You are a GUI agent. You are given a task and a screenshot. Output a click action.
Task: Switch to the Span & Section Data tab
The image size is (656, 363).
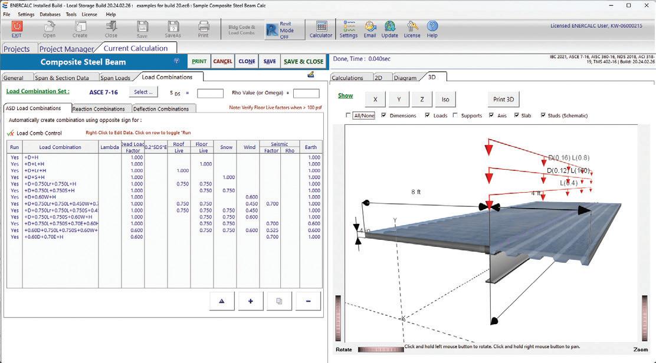[x=62, y=78]
